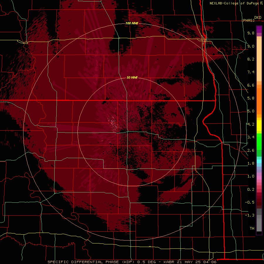Image resolution: width=264 pixels, height=264 pixels.
Task: Click the 1.8 value on the legend
Action: (x=251, y=163)
